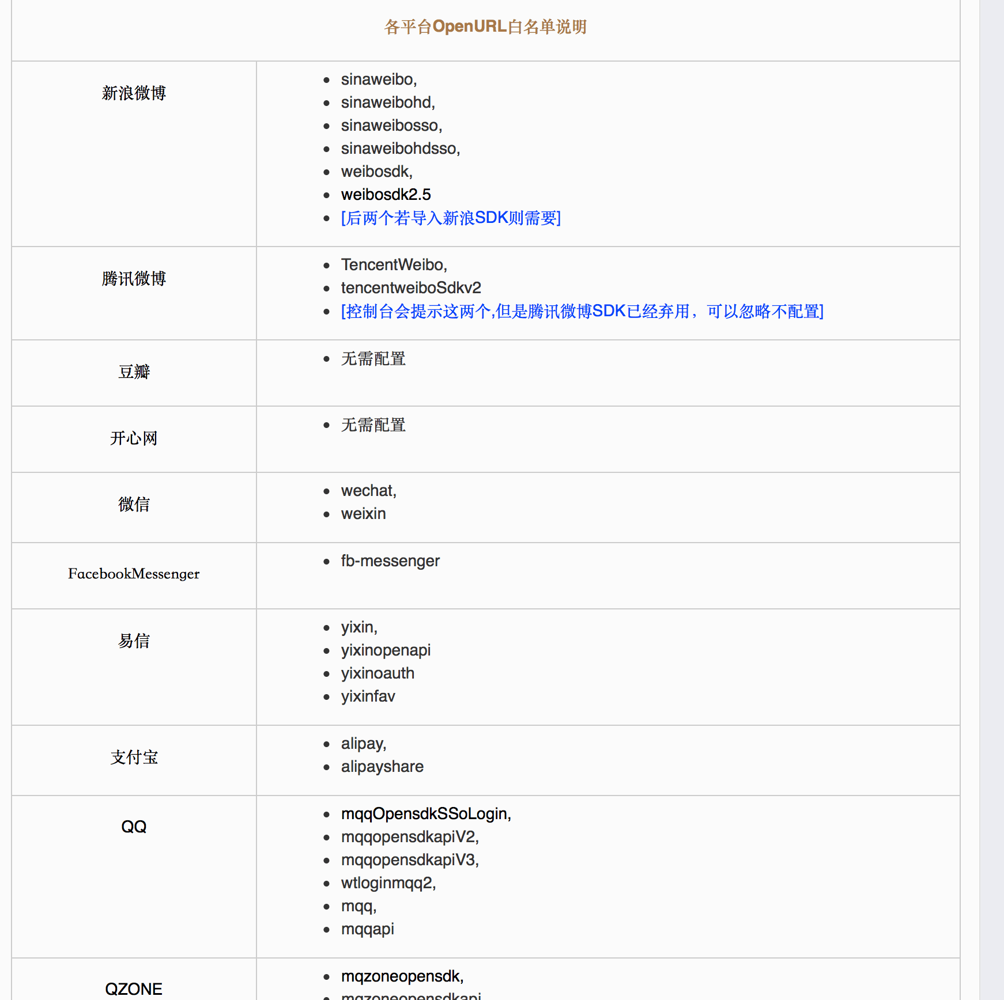
Task: Click the mqqopensdkapiV3, list entry
Action: coord(410,859)
